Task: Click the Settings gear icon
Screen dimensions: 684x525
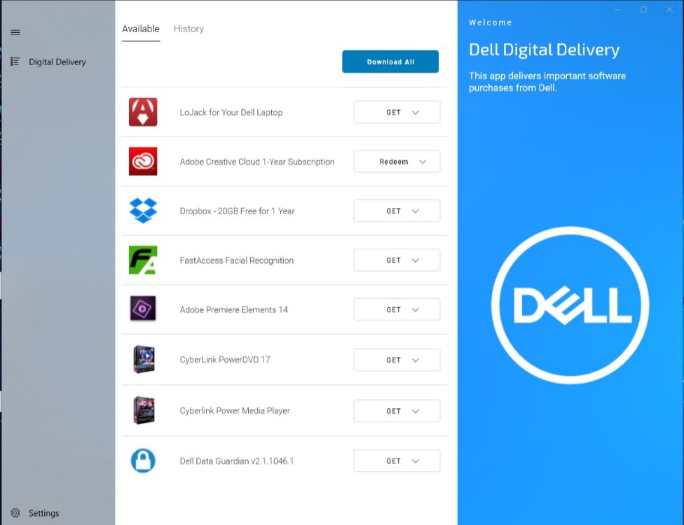Action: [15, 513]
